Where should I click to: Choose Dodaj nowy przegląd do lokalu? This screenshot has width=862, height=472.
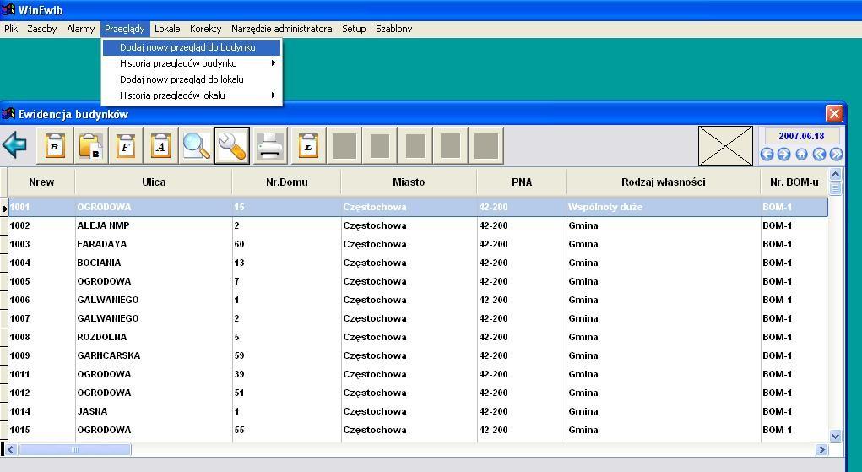(192, 79)
